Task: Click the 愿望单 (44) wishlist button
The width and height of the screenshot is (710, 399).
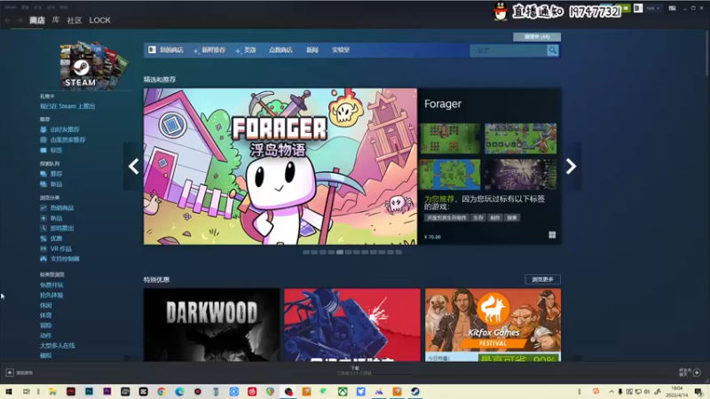Action: click(537, 36)
